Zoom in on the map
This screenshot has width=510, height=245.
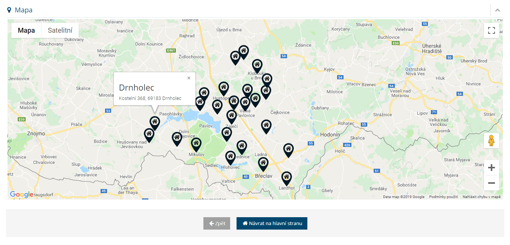(491, 168)
